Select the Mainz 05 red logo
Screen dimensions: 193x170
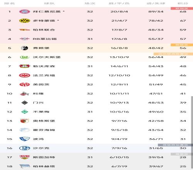click(x=24, y=85)
